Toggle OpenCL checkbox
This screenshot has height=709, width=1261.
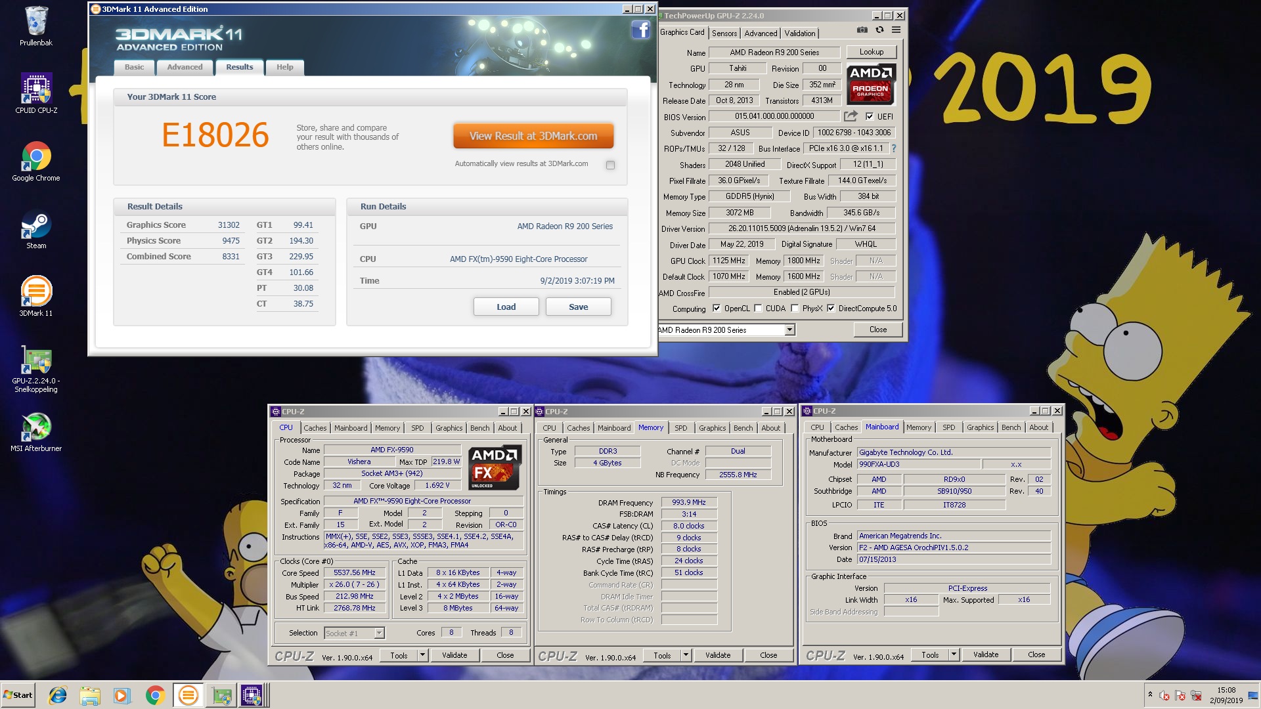pos(717,309)
